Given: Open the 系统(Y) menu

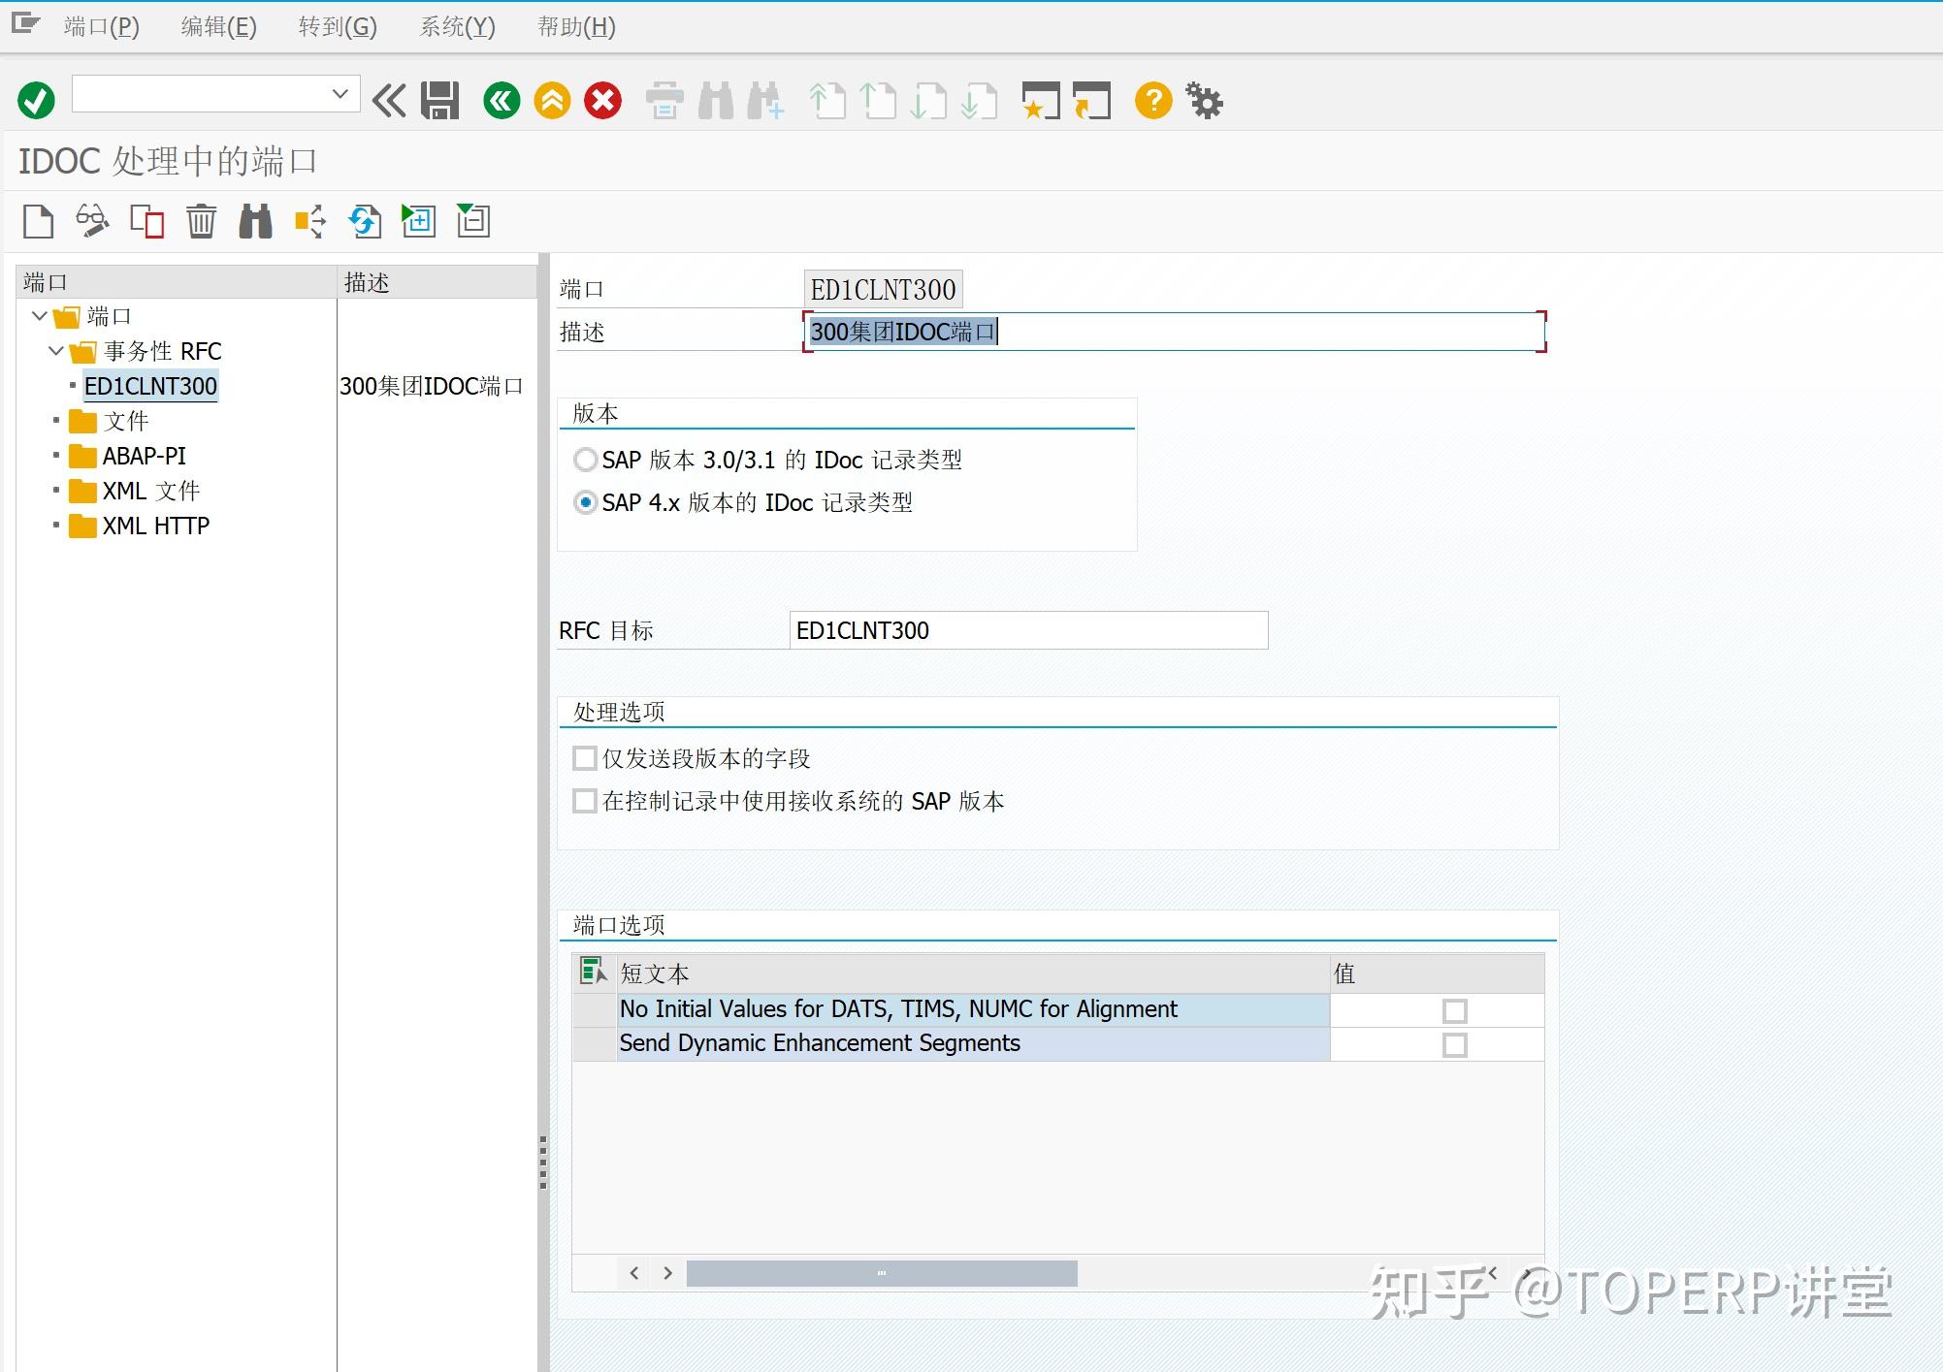Looking at the screenshot, I should coord(457,26).
